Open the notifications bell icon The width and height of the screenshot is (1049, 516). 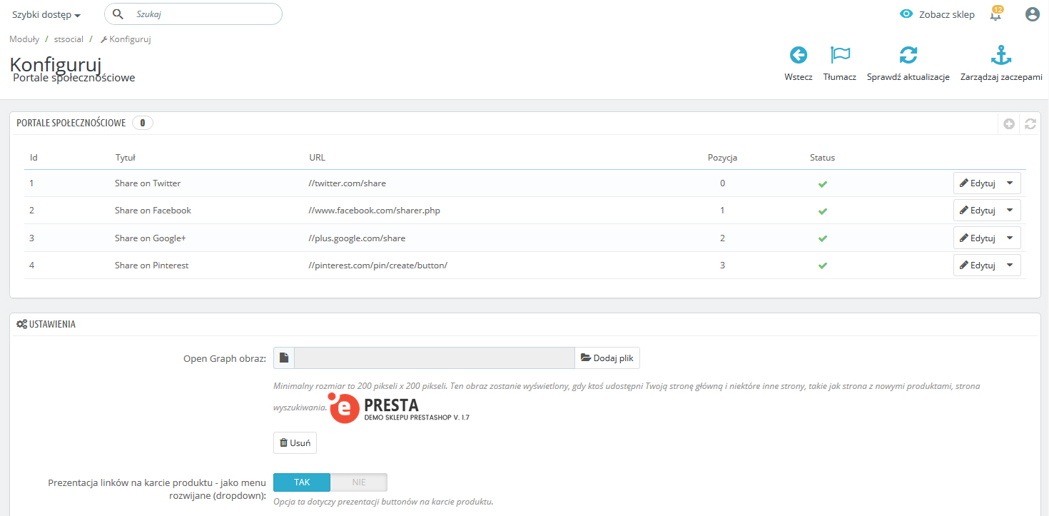[996, 14]
